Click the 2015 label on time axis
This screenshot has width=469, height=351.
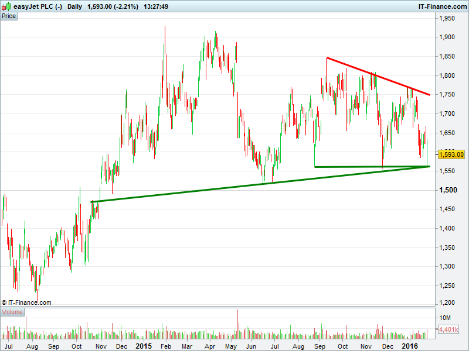coord(144,346)
